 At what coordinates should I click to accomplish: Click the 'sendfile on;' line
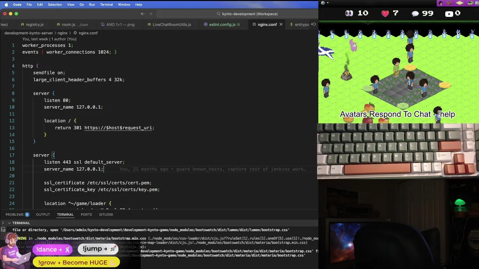(49, 73)
